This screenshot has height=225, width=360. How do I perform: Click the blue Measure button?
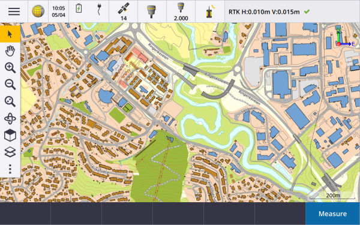coord(332,214)
